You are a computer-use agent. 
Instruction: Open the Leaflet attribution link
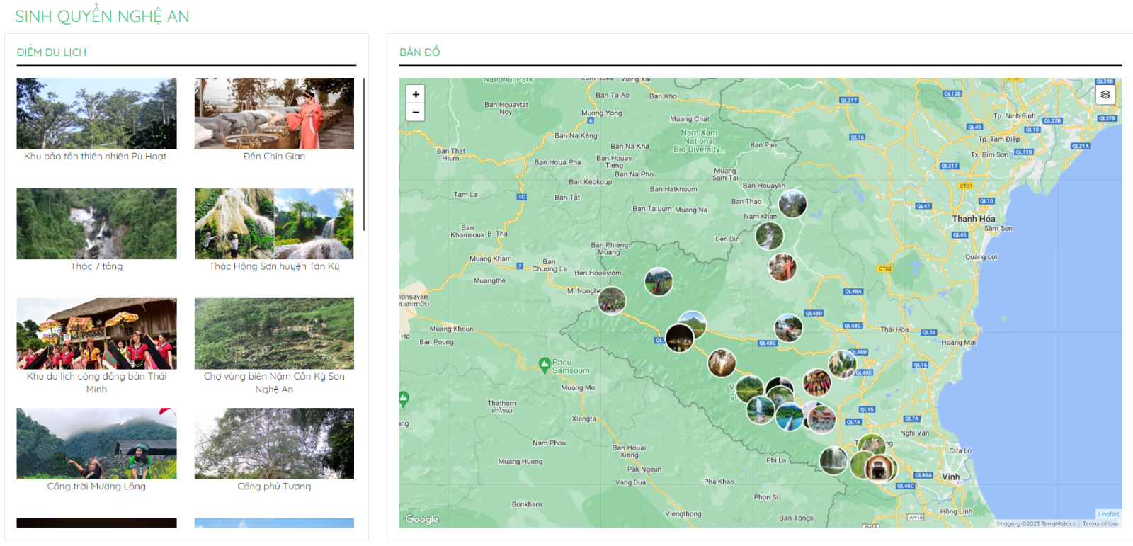click(1108, 514)
